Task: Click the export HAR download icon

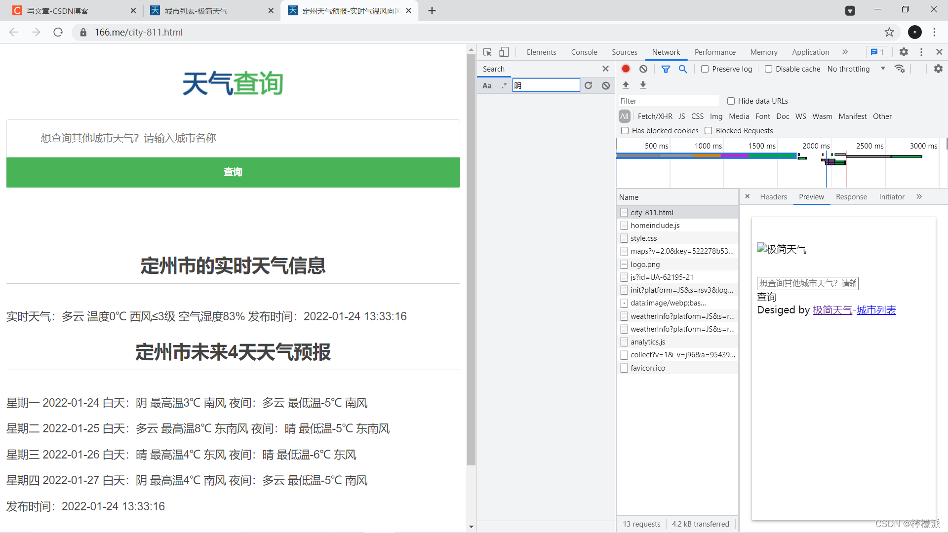Action: click(643, 85)
